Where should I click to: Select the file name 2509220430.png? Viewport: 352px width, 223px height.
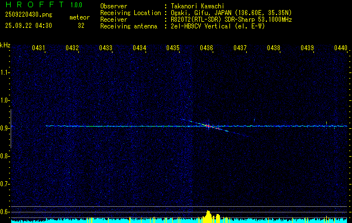(x=29, y=15)
